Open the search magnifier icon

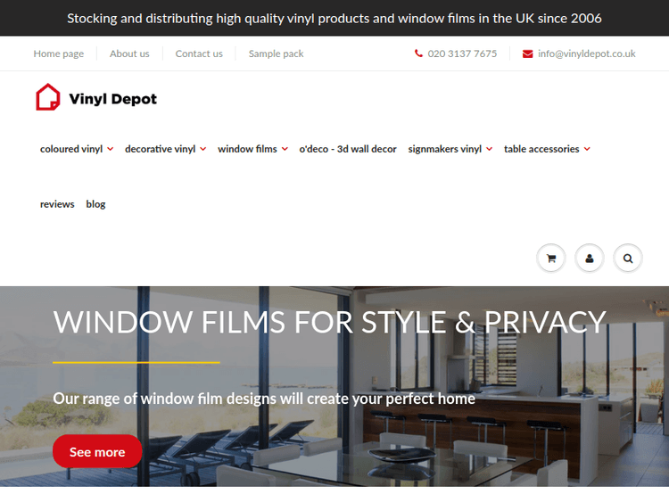pyautogui.click(x=628, y=259)
